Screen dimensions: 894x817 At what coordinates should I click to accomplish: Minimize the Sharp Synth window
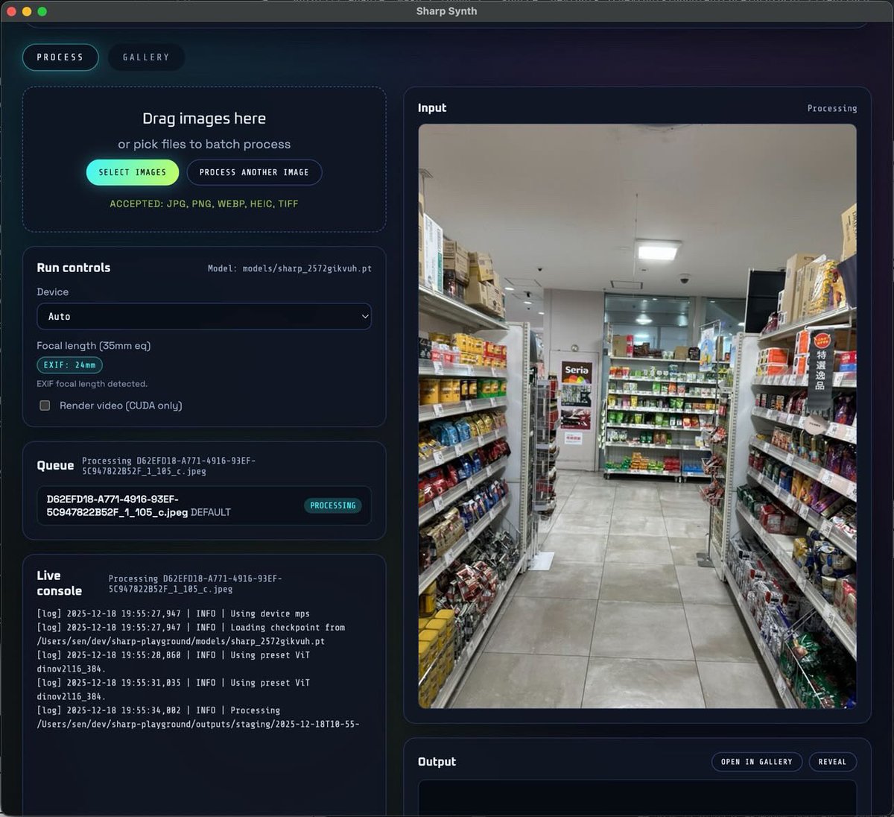pos(27,11)
